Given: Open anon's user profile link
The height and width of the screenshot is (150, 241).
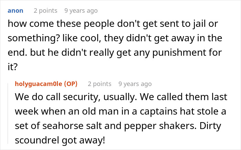Looking at the screenshot, I should (x=15, y=11).
